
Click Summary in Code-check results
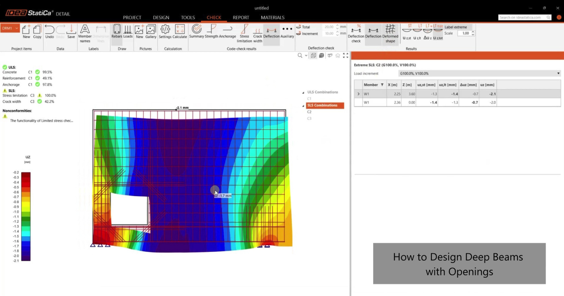coord(196,31)
